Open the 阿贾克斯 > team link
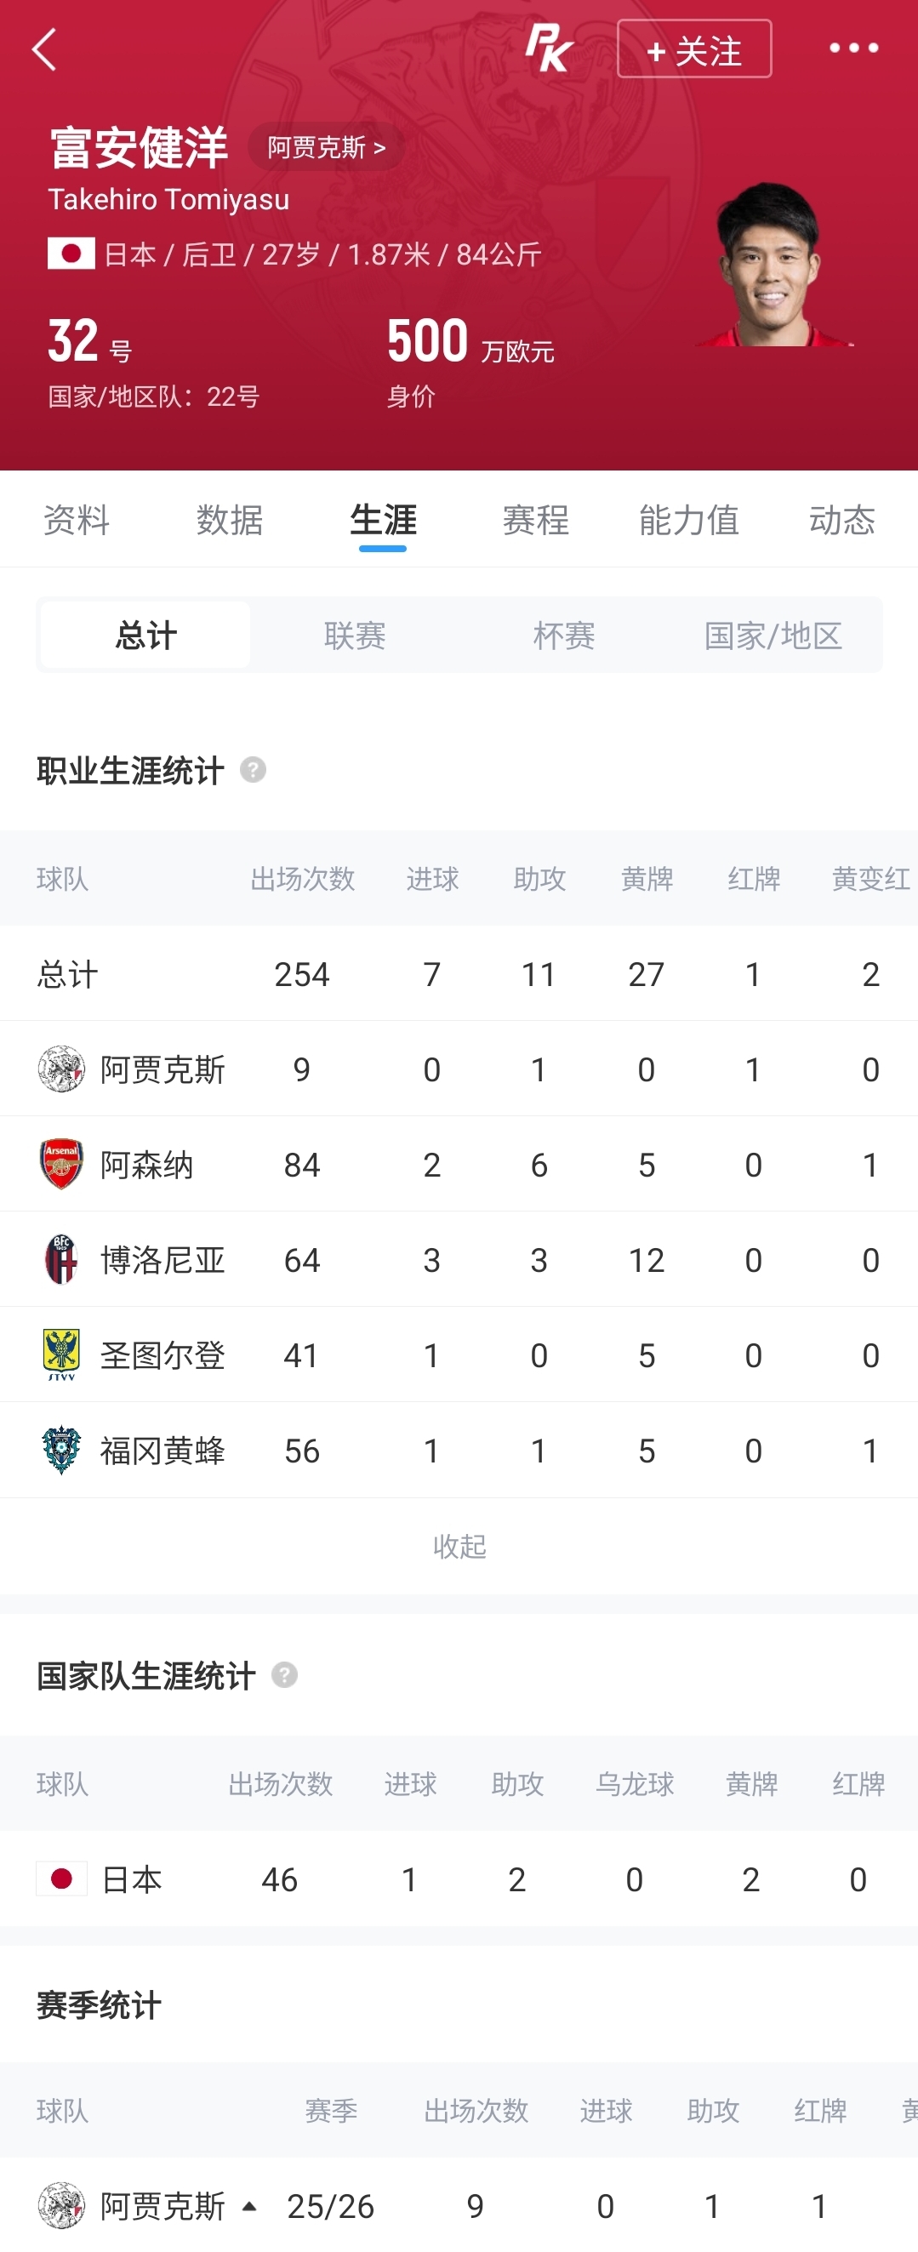 [326, 147]
